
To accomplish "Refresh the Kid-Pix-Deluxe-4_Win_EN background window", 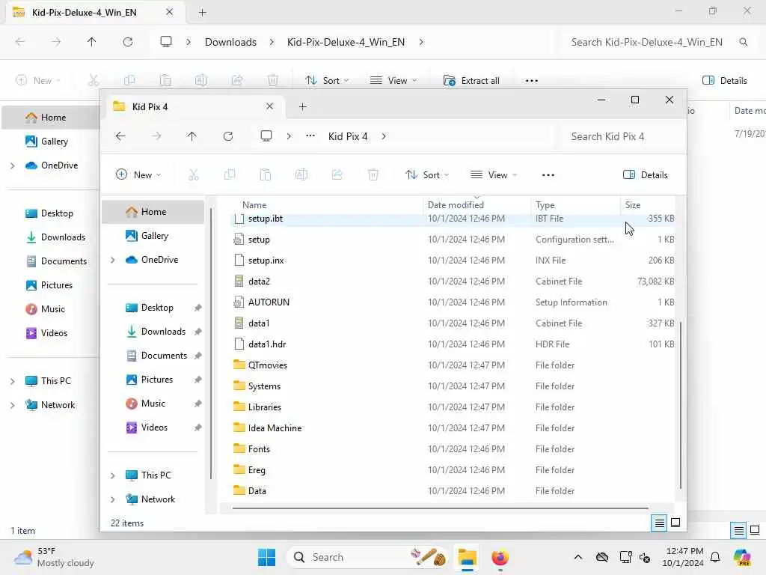I will [x=128, y=42].
